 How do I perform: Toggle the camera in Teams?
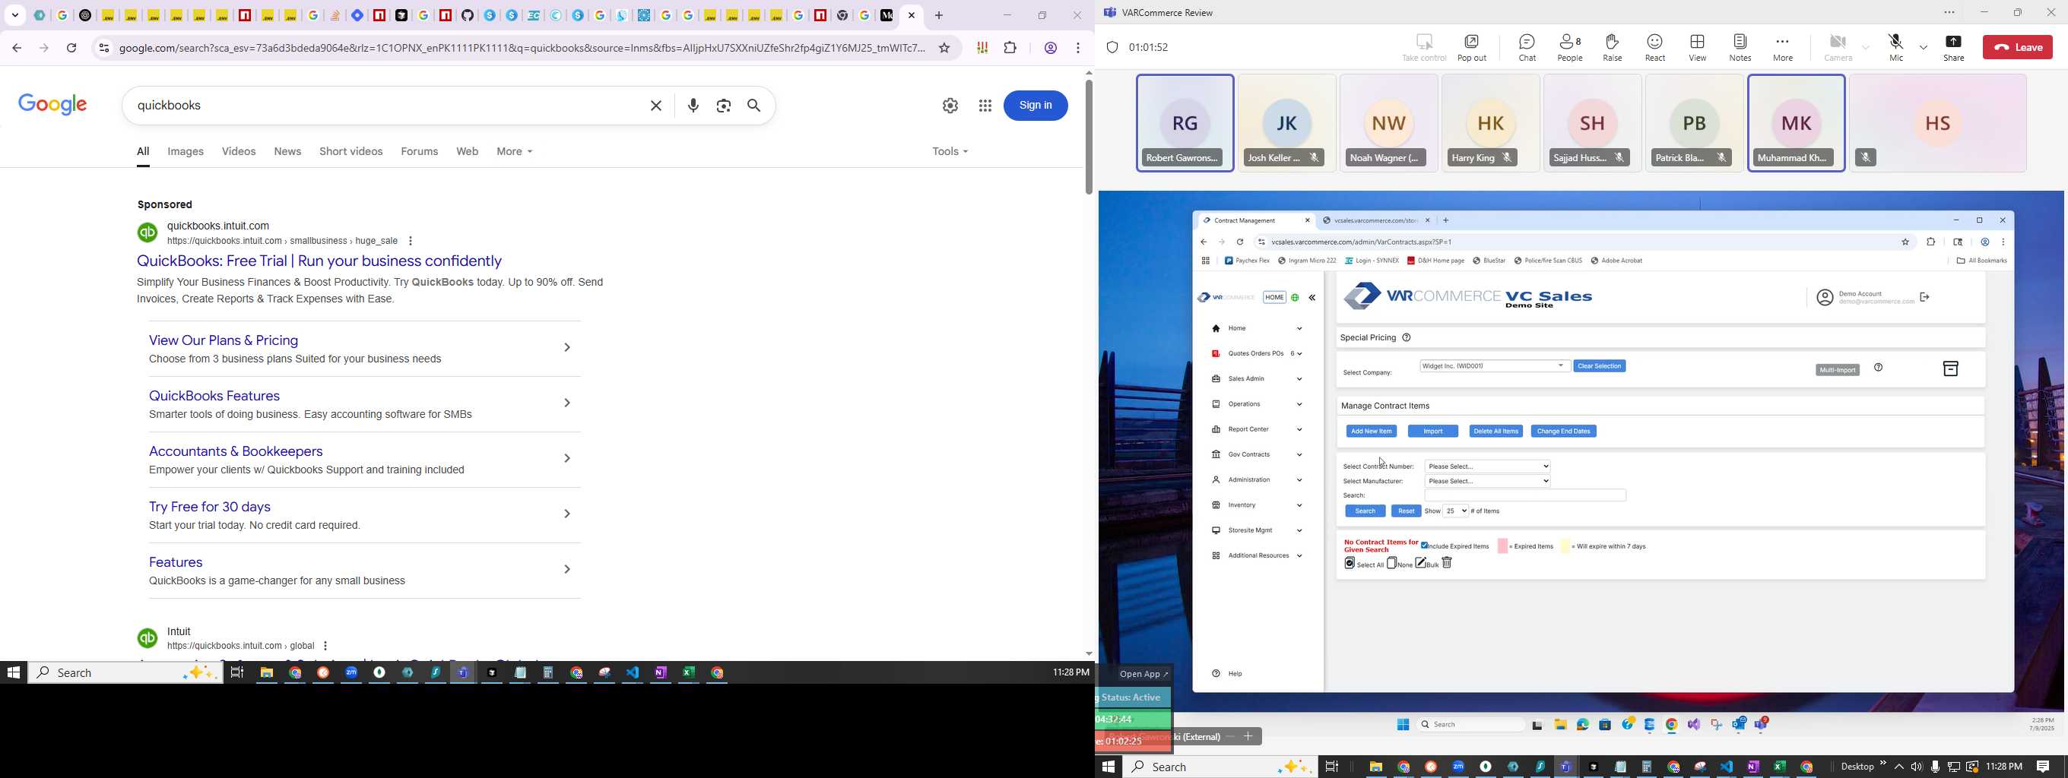pos(1838,47)
